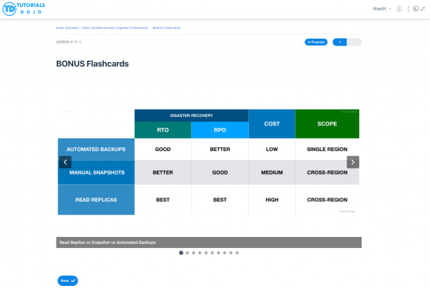
Task: Toggle the collapse fullscreen arrows icon
Action: click(x=423, y=9)
